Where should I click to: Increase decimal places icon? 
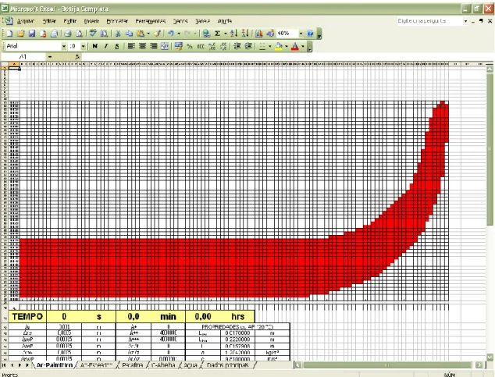(x=212, y=46)
